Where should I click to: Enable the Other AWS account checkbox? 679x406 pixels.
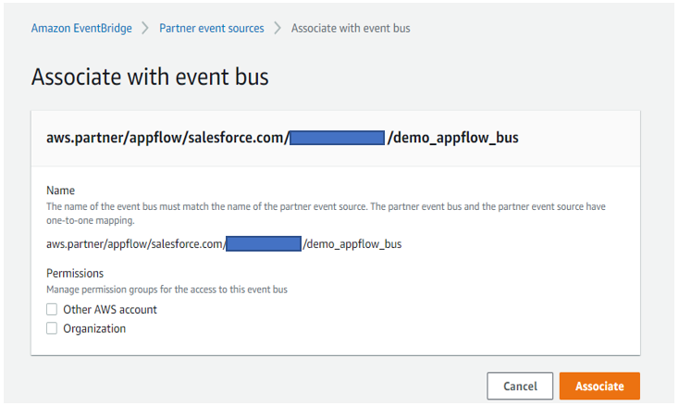click(x=52, y=309)
